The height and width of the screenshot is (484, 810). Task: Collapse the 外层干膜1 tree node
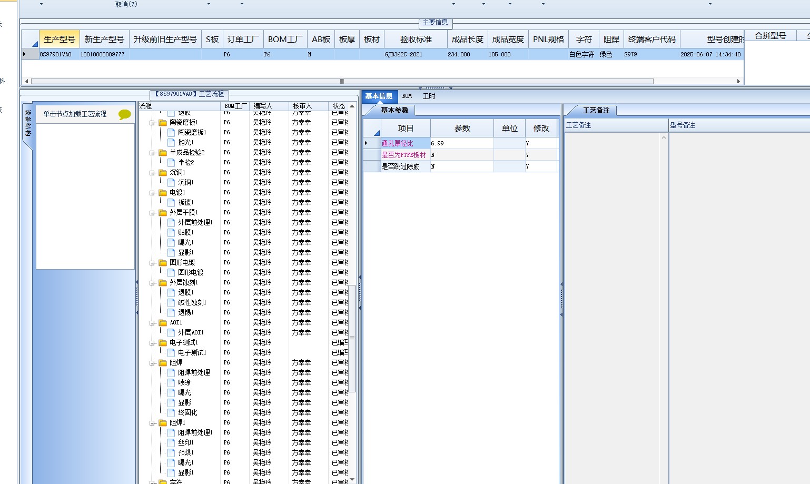pyautogui.click(x=152, y=213)
